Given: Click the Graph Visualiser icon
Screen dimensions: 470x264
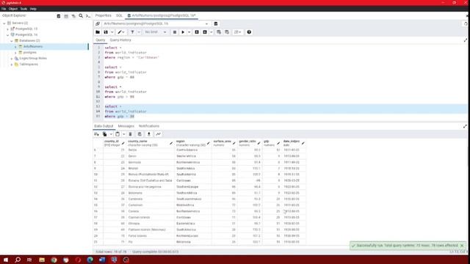Looking at the screenshot, I should point(158,134).
